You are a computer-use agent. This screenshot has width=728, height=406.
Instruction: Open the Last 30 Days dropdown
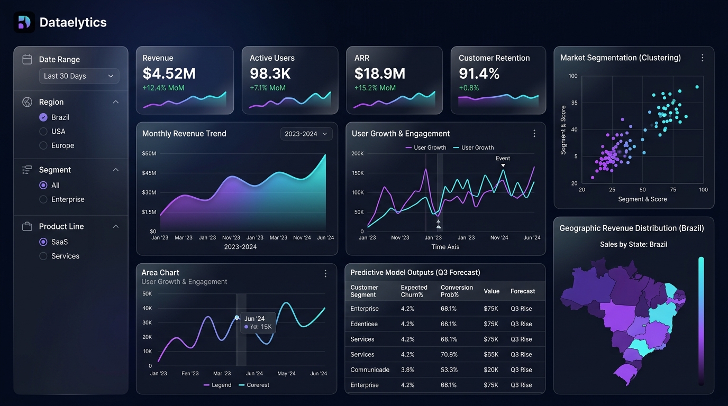(79, 76)
